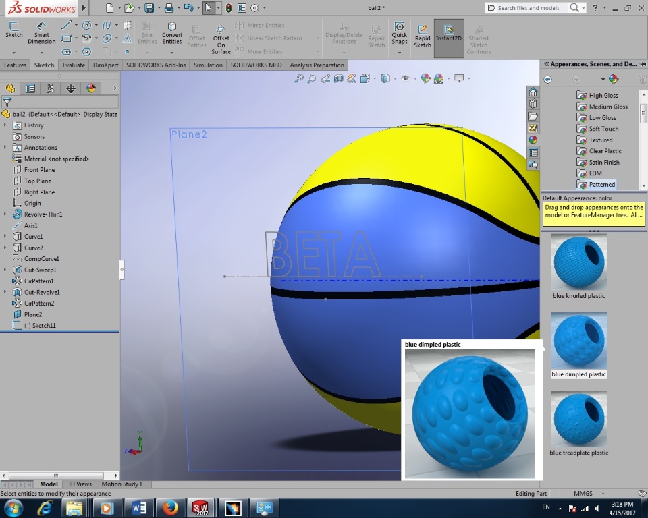Choose the Convert Entities tool
Screen dimensions: 648x518
(172, 32)
